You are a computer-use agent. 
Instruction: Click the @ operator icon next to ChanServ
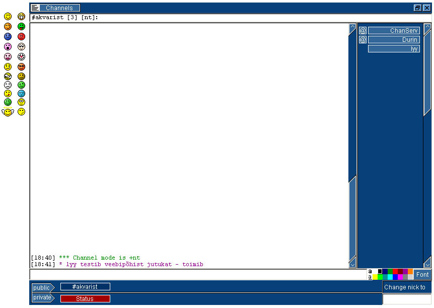363,30
